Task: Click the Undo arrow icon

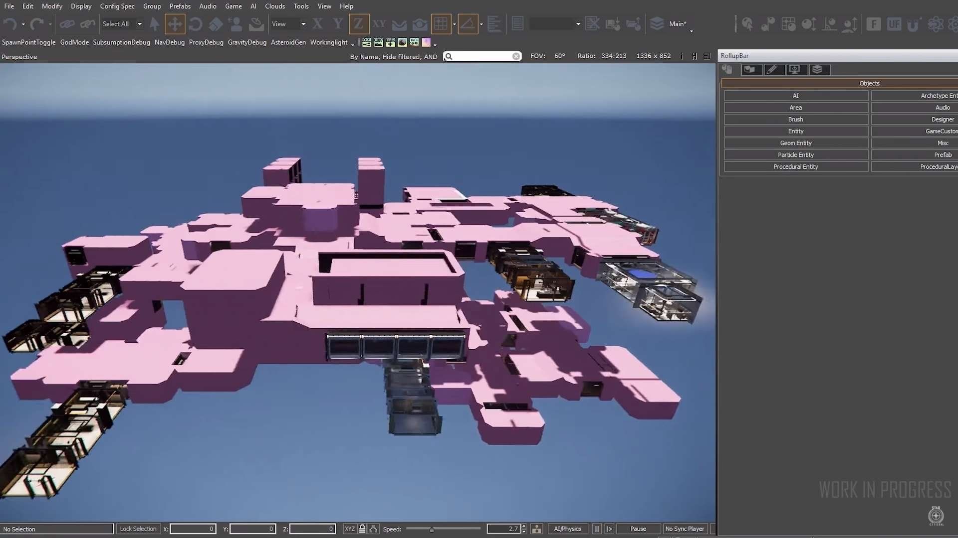Action: pos(9,24)
